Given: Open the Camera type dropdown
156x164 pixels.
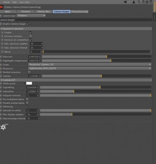Looking at the screenshot, I should coord(31,16).
